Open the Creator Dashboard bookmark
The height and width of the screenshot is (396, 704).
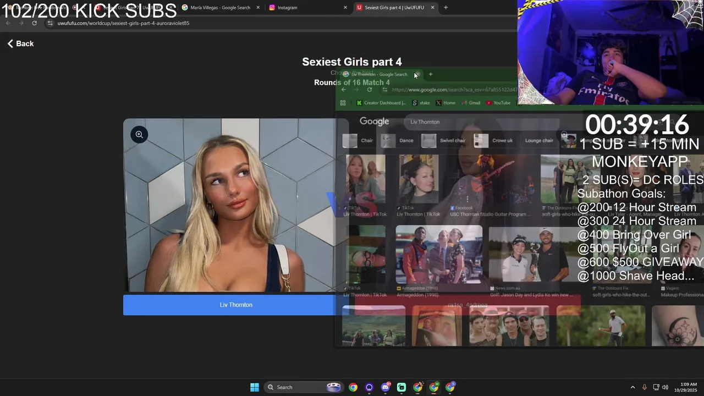pos(381,103)
